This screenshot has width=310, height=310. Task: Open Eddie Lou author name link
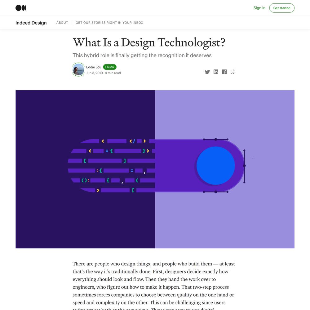click(x=94, y=67)
